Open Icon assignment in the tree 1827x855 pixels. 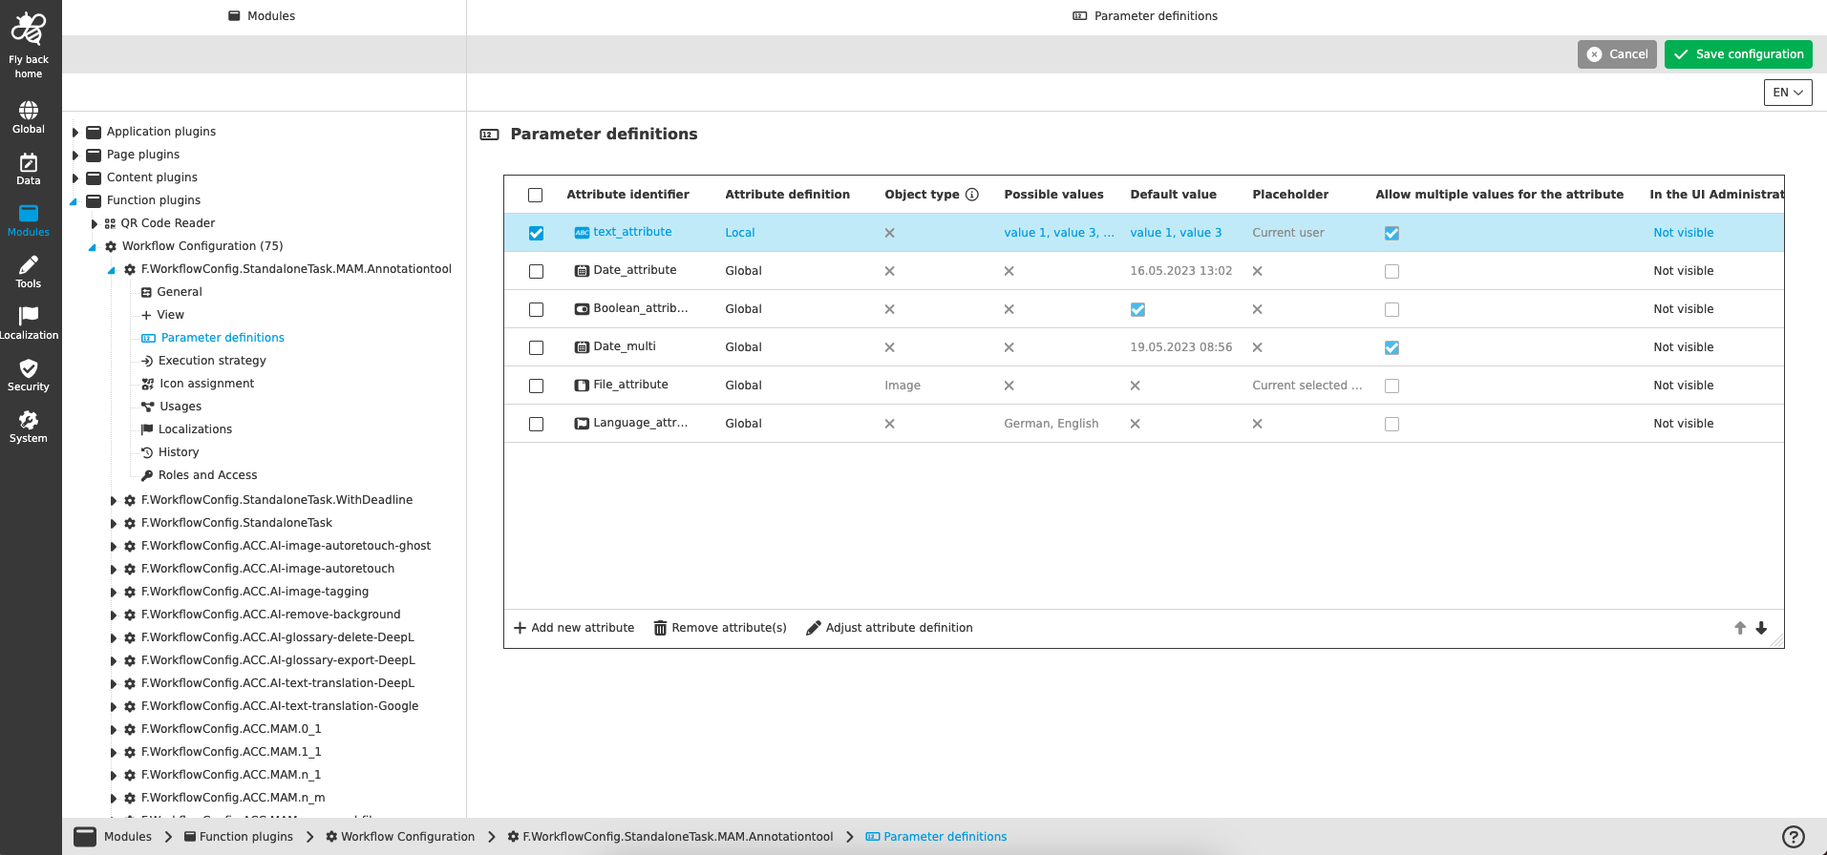198,384
